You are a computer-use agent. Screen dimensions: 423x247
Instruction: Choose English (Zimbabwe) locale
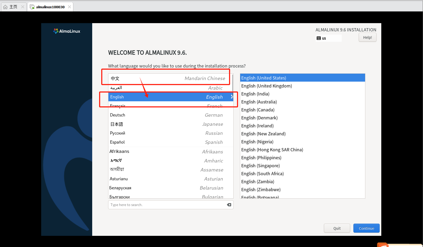(302, 190)
